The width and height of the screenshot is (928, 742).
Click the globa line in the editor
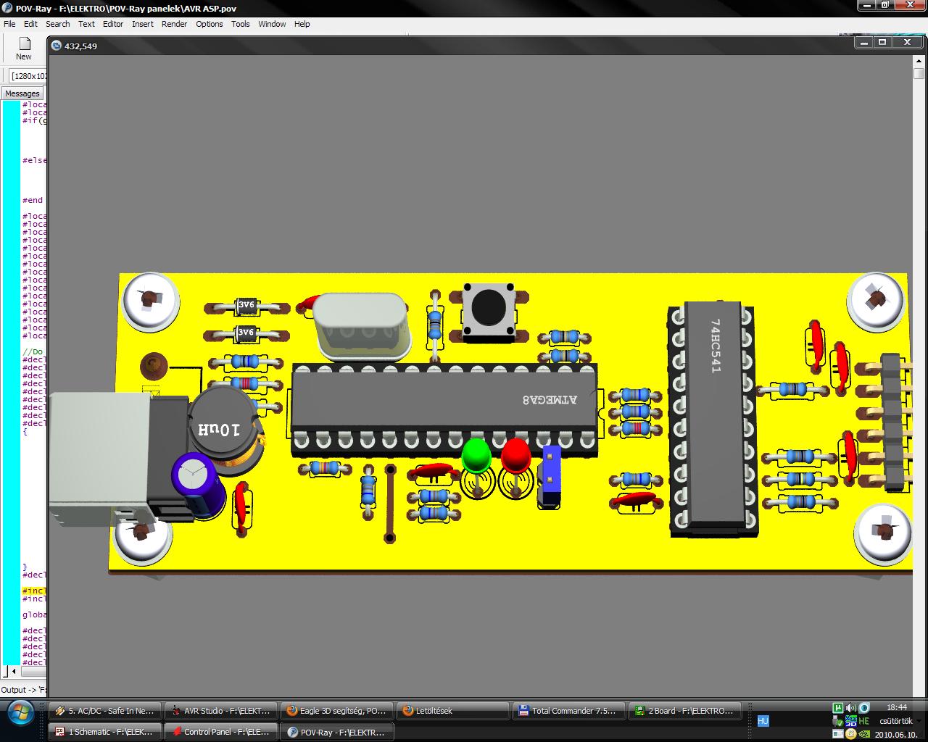point(34,614)
